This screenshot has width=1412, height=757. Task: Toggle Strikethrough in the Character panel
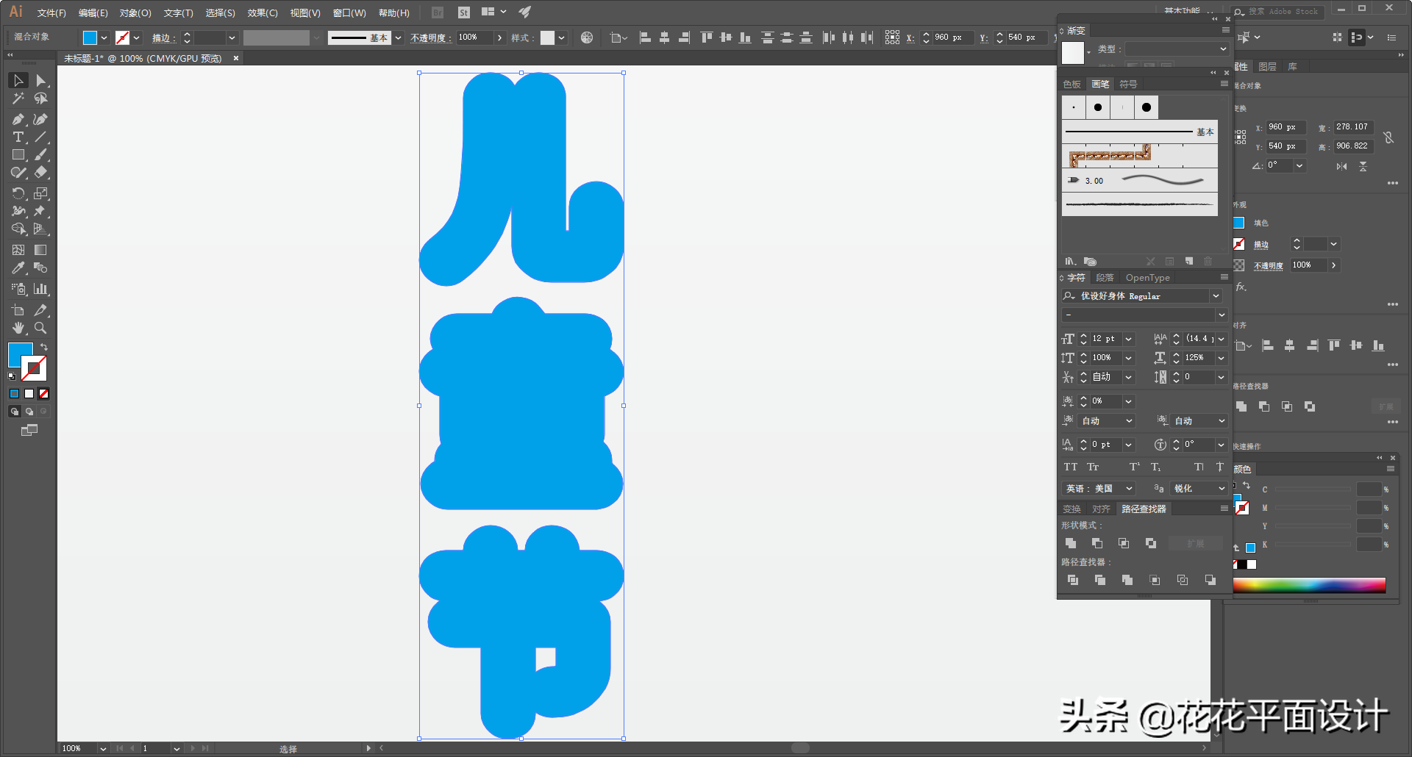(1220, 467)
